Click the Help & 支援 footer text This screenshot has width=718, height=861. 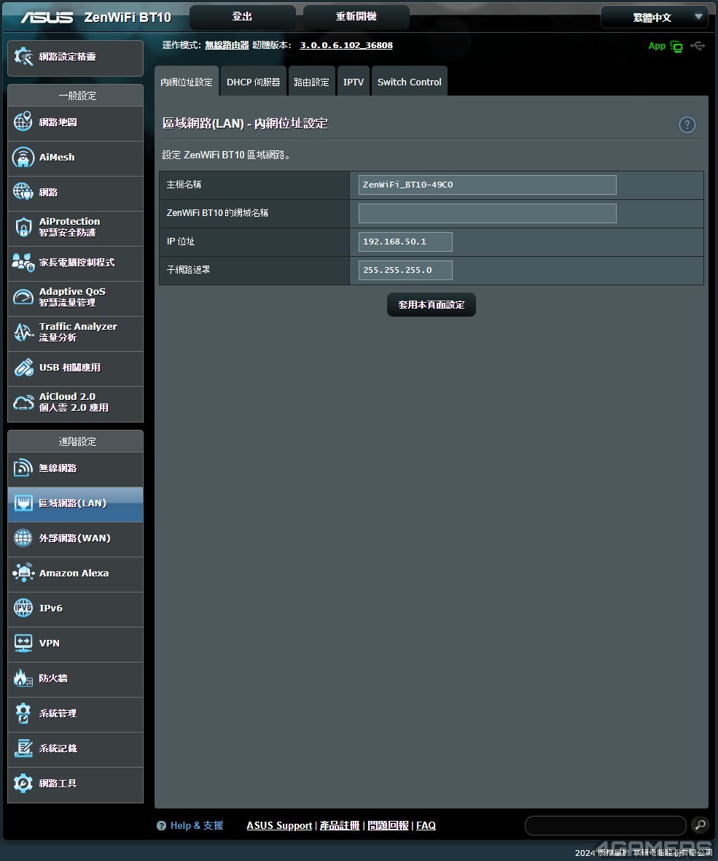pyautogui.click(x=196, y=825)
